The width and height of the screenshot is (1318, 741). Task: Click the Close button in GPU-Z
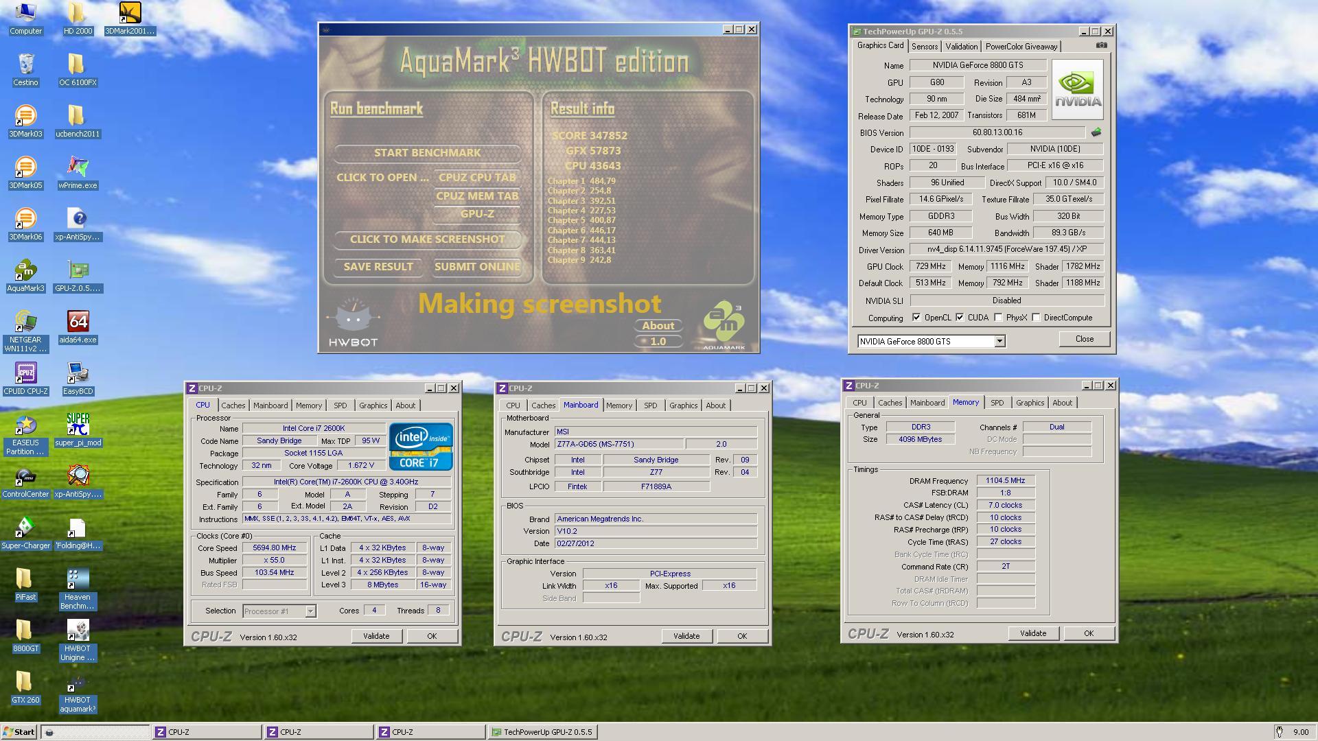pos(1084,339)
